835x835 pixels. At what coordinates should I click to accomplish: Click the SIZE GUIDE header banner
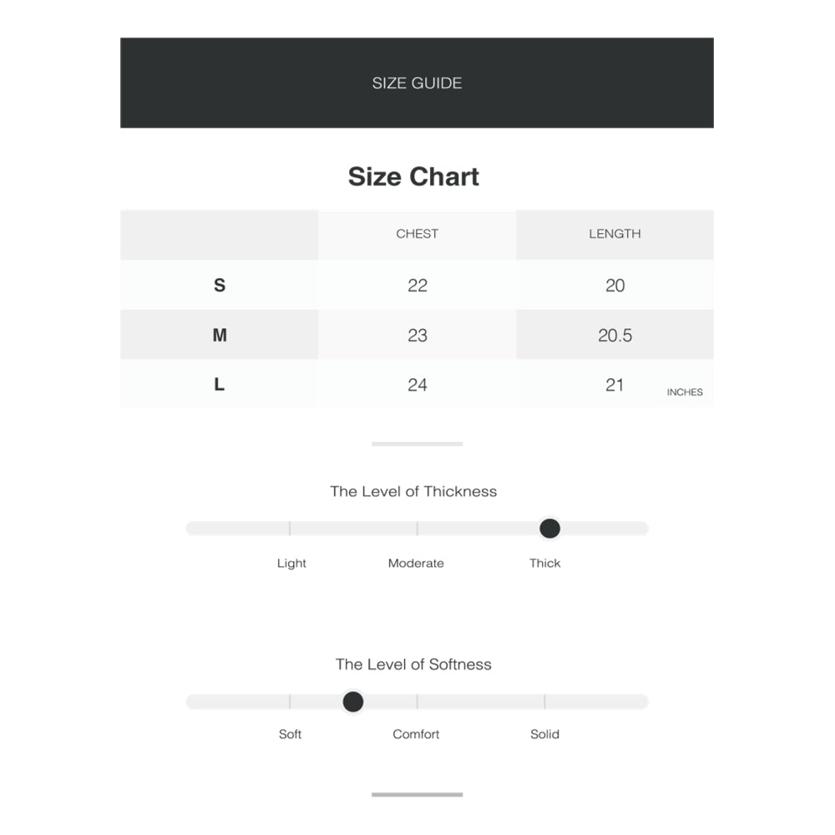pyautogui.click(x=417, y=83)
